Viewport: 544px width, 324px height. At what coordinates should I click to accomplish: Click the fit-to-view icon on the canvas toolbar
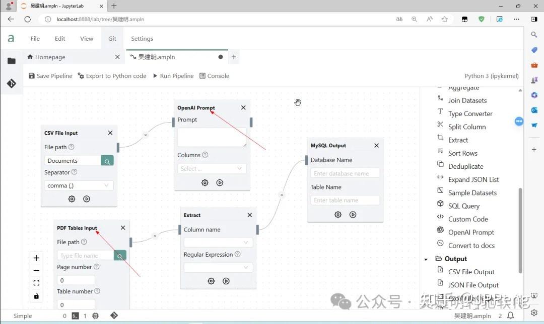coord(36,283)
